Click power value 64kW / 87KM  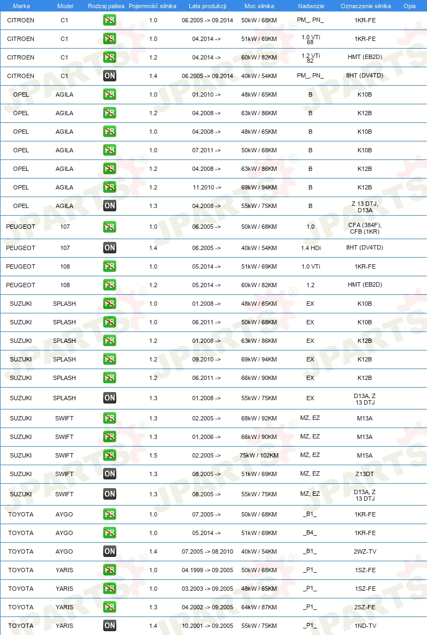(259, 608)
